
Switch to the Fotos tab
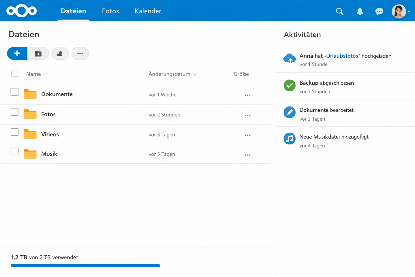pos(110,11)
